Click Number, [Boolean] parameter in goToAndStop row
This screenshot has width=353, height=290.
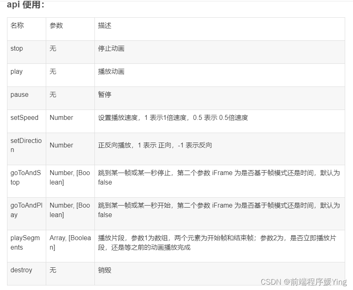tap(70, 181)
